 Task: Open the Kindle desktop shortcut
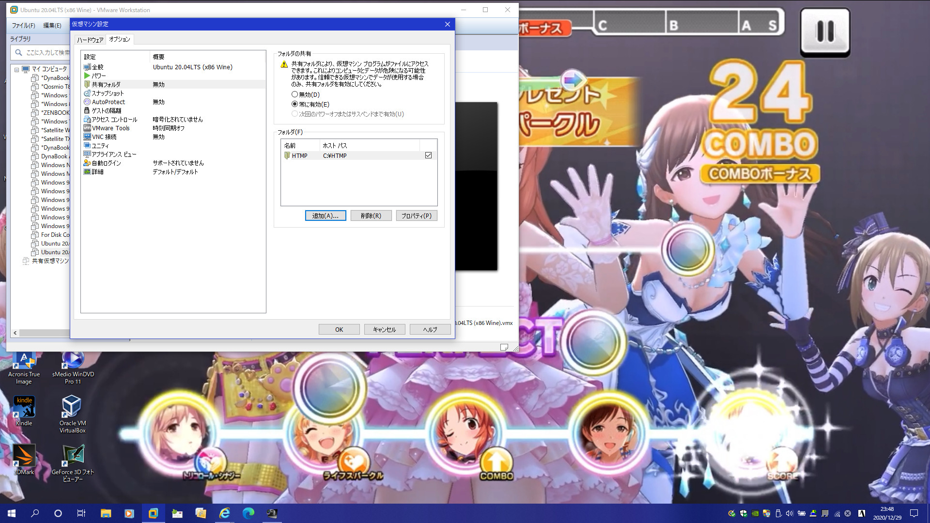coord(24,411)
